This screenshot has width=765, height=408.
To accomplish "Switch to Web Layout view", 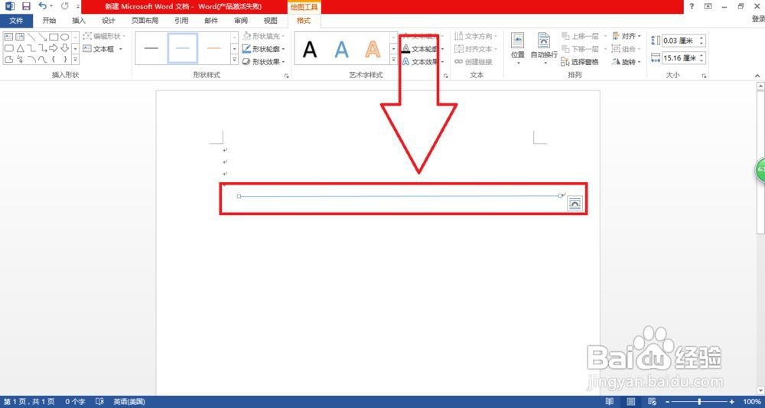I will (653, 402).
